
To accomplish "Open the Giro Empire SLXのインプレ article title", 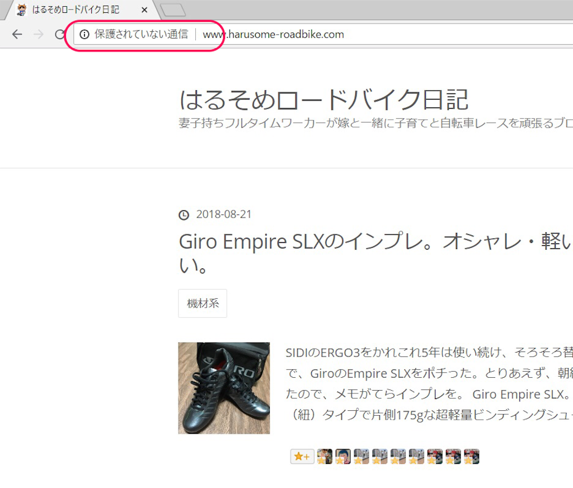I will pos(375,253).
